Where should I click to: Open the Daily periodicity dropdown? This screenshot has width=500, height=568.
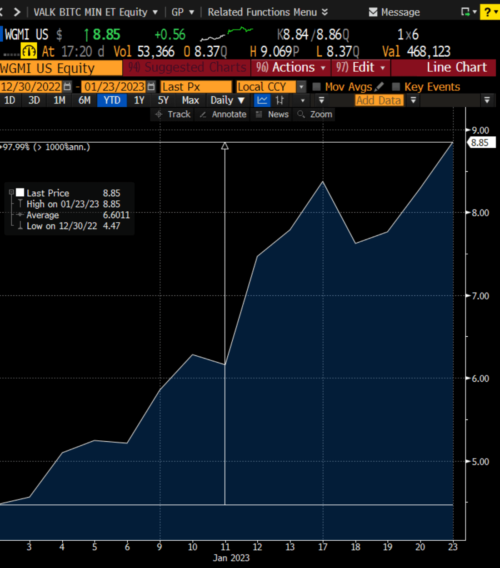click(x=227, y=100)
